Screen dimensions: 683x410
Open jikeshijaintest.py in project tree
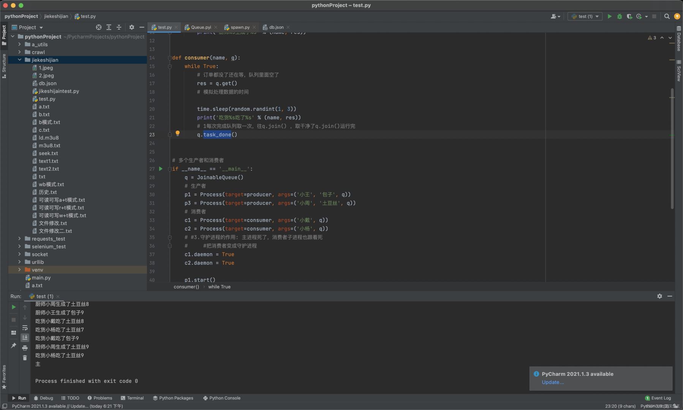tap(58, 91)
